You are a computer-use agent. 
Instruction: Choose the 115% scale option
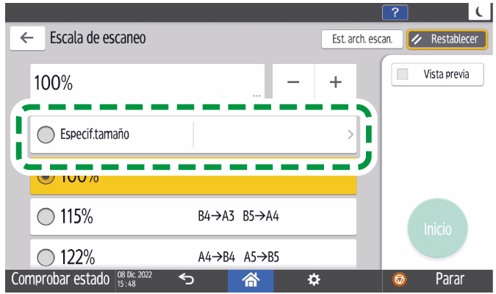click(x=46, y=217)
